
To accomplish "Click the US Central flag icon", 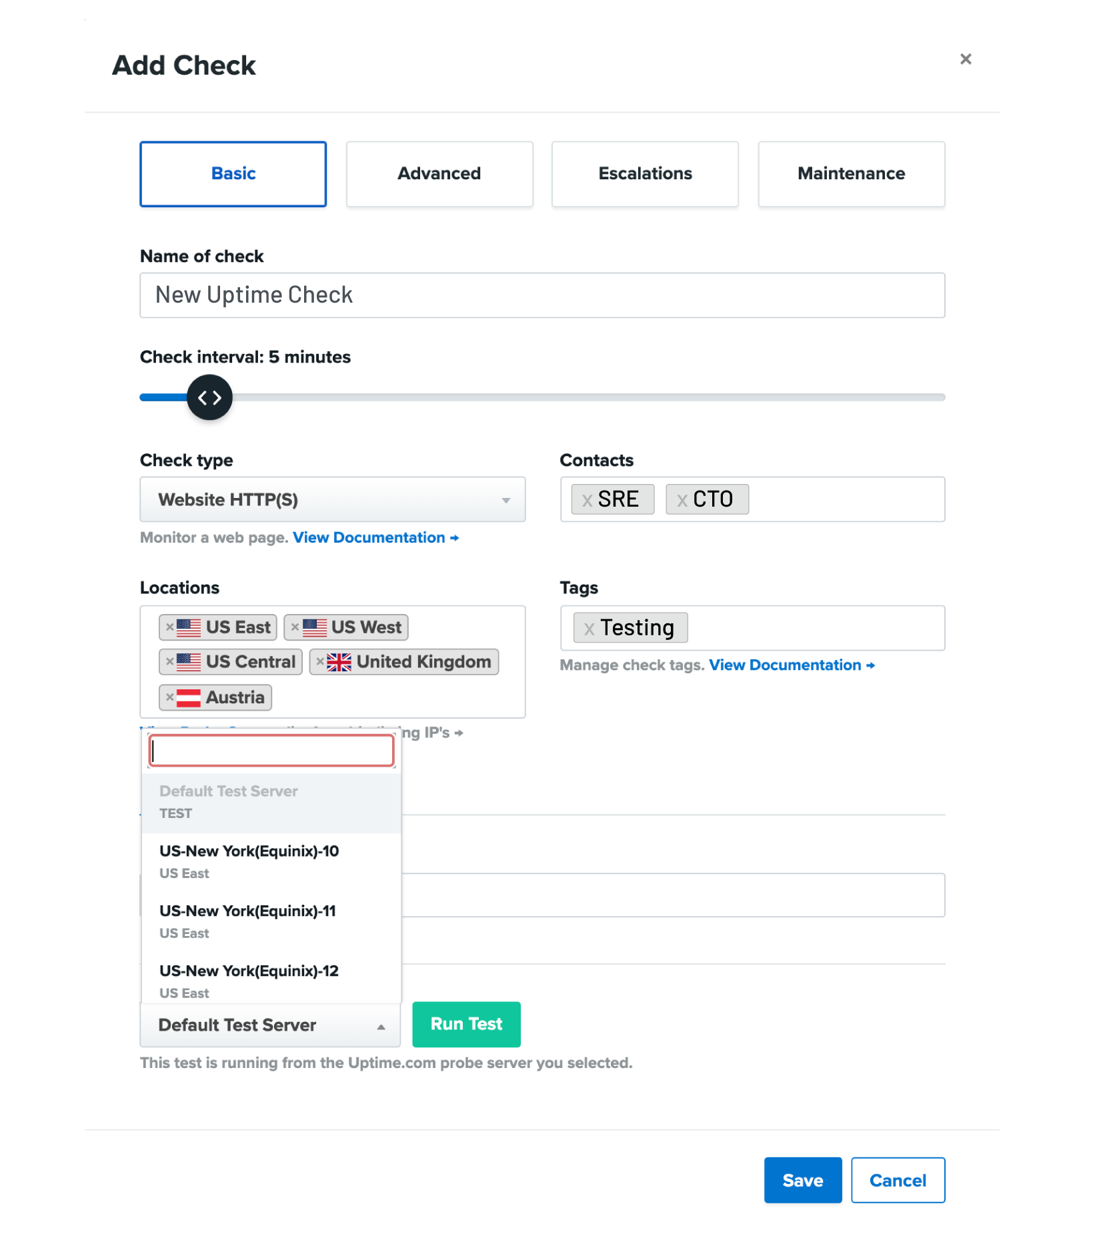I will pos(188,662).
